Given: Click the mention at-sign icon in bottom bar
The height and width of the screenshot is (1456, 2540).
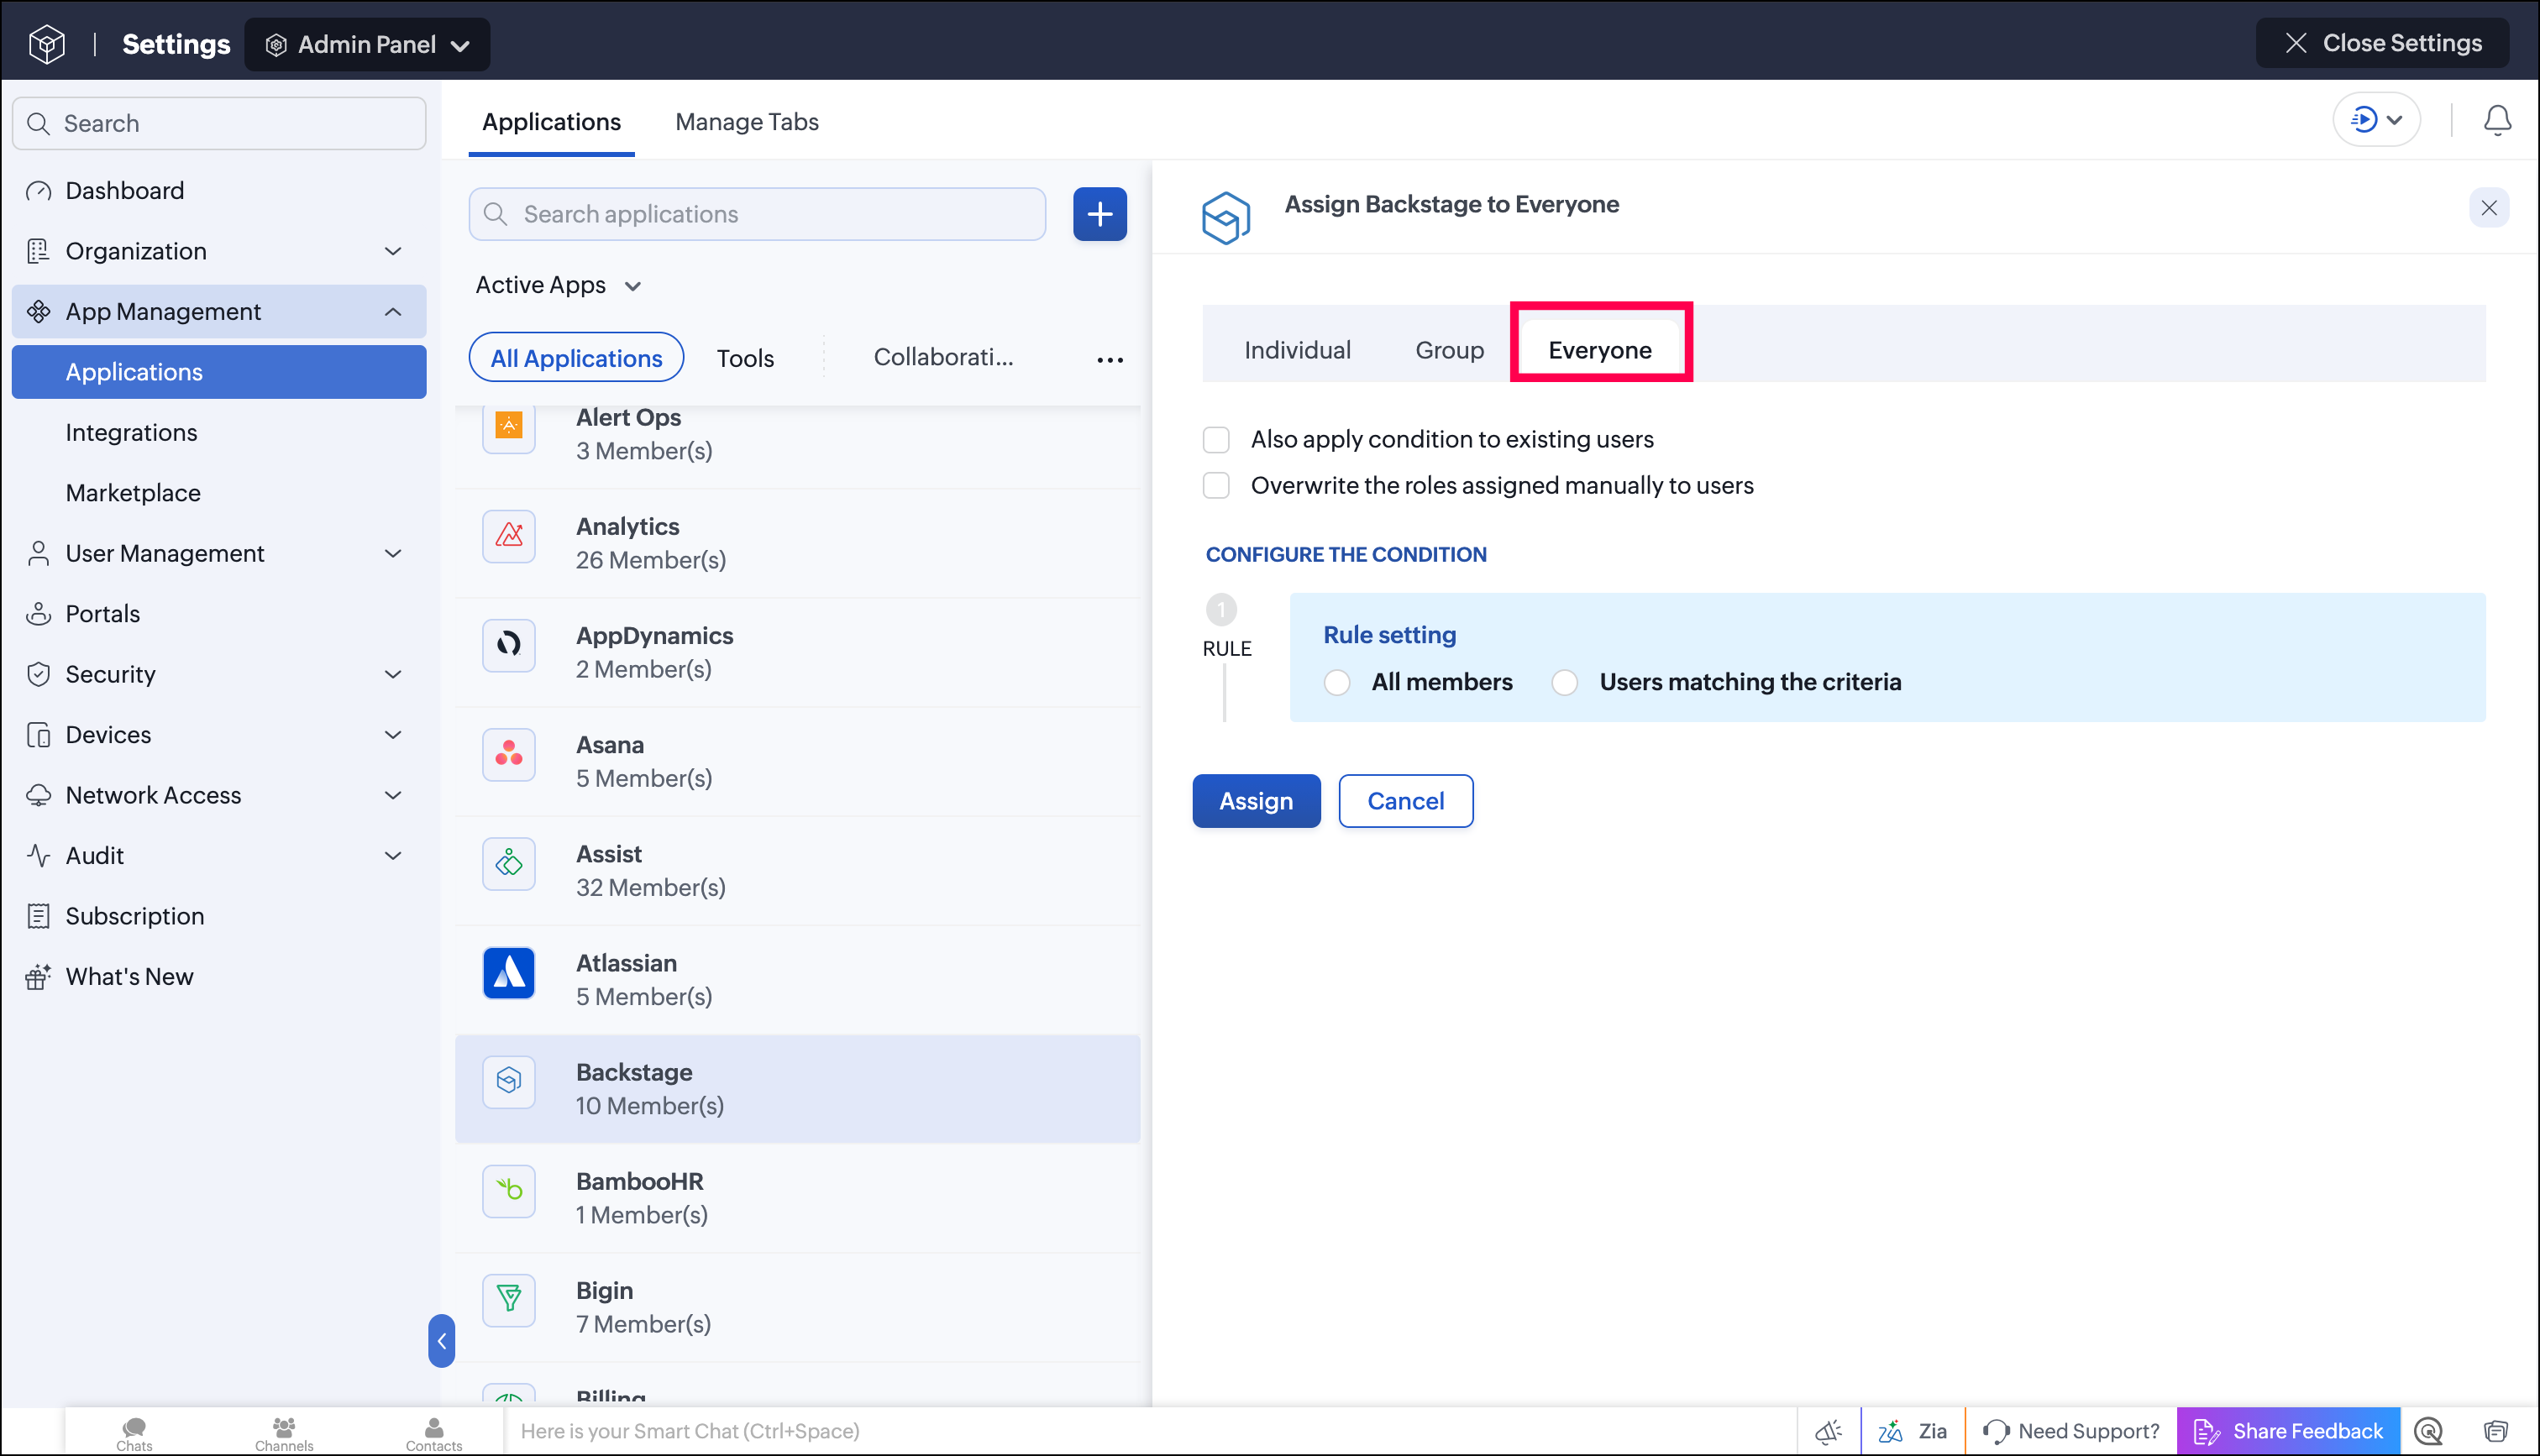Looking at the screenshot, I should click(2428, 1431).
